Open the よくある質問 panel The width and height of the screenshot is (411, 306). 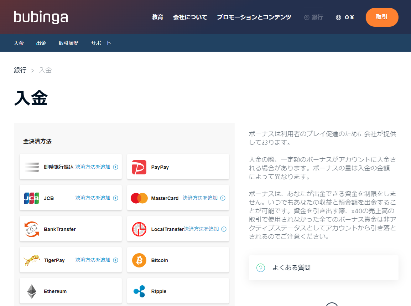click(x=323, y=268)
